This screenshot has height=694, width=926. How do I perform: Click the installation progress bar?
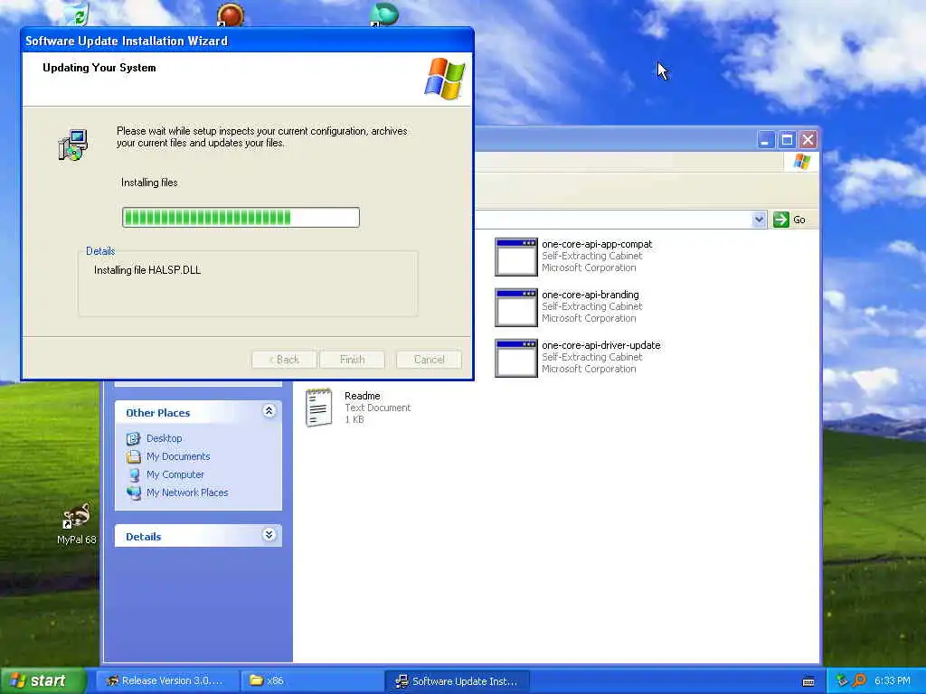pos(241,217)
